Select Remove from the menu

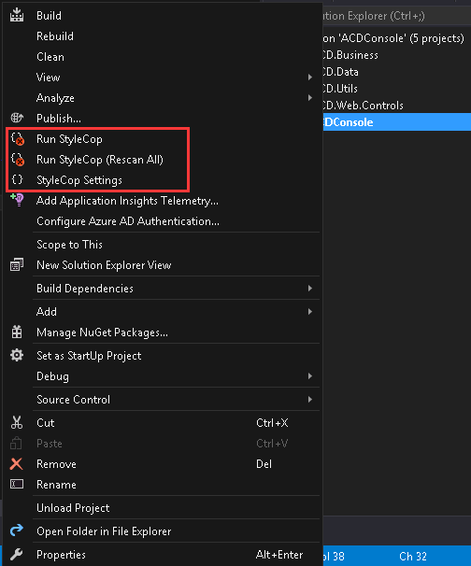163,464
